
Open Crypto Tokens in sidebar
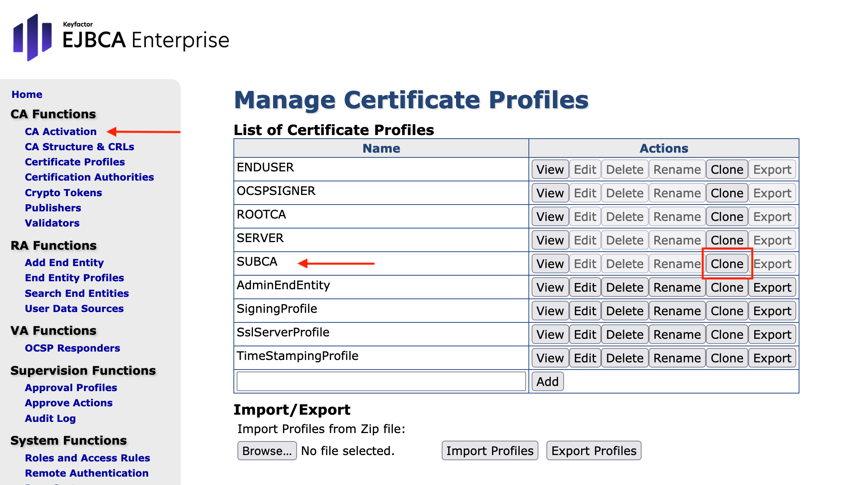coord(63,193)
